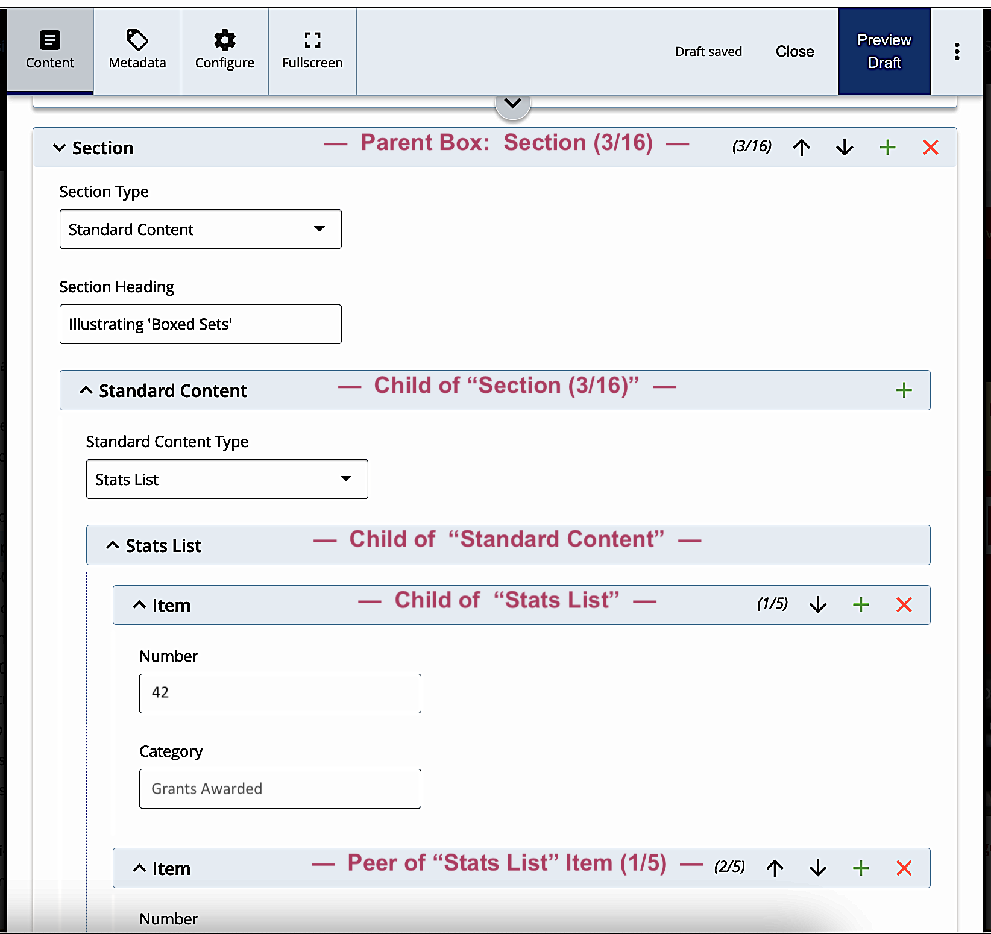This screenshot has height=934, width=991.
Task: Click the (2/5) counter text
Action: click(729, 867)
